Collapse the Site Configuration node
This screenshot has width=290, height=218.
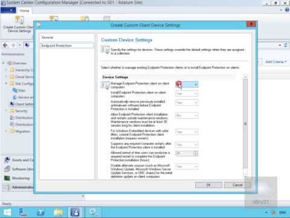click(6, 84)
